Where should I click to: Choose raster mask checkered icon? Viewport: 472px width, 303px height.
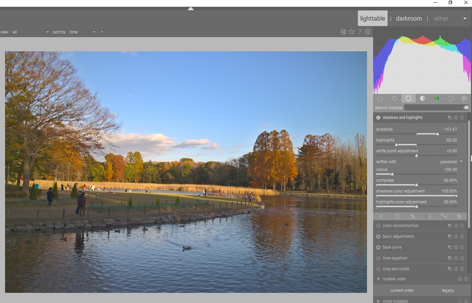(x=459, y=216)
